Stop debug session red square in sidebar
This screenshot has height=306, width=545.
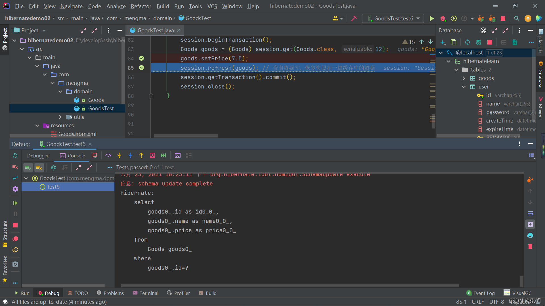pyautogui.click(x=15, y=225)
